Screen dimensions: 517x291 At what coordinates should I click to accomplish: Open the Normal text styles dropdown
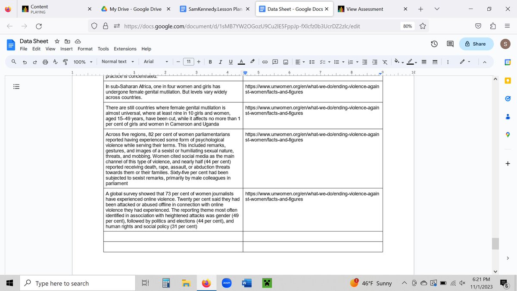118,62
